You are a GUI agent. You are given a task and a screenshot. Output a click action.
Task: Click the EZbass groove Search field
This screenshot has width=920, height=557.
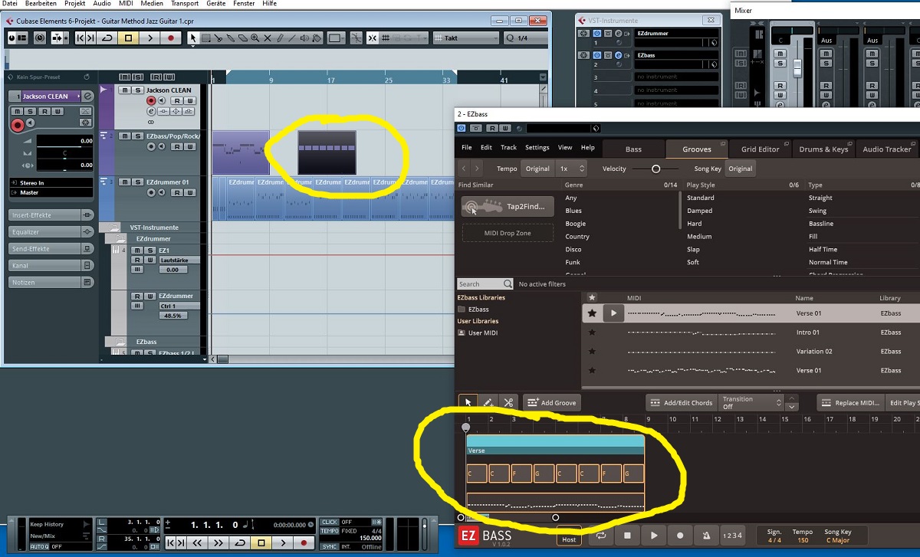coord(486,283)
